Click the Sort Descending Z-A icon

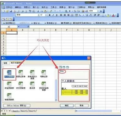pos(79,11)
